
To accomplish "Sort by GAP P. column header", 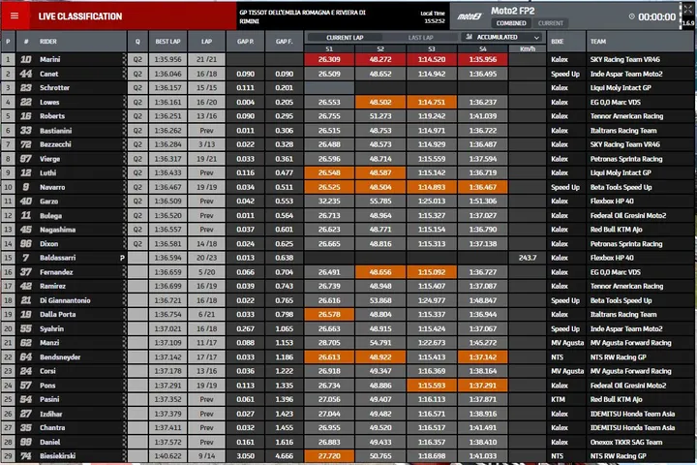I will coord(245,42).
